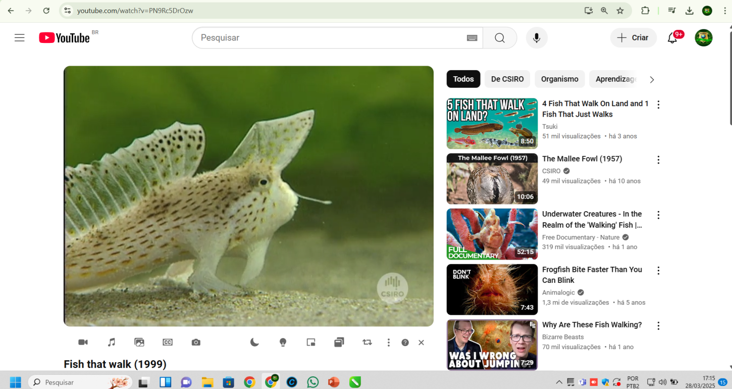Open "Why Are These Fish Walking?" video title
The width and height of the screenshot is (732, 389).
pyautogui.click(x=592, y=325)
